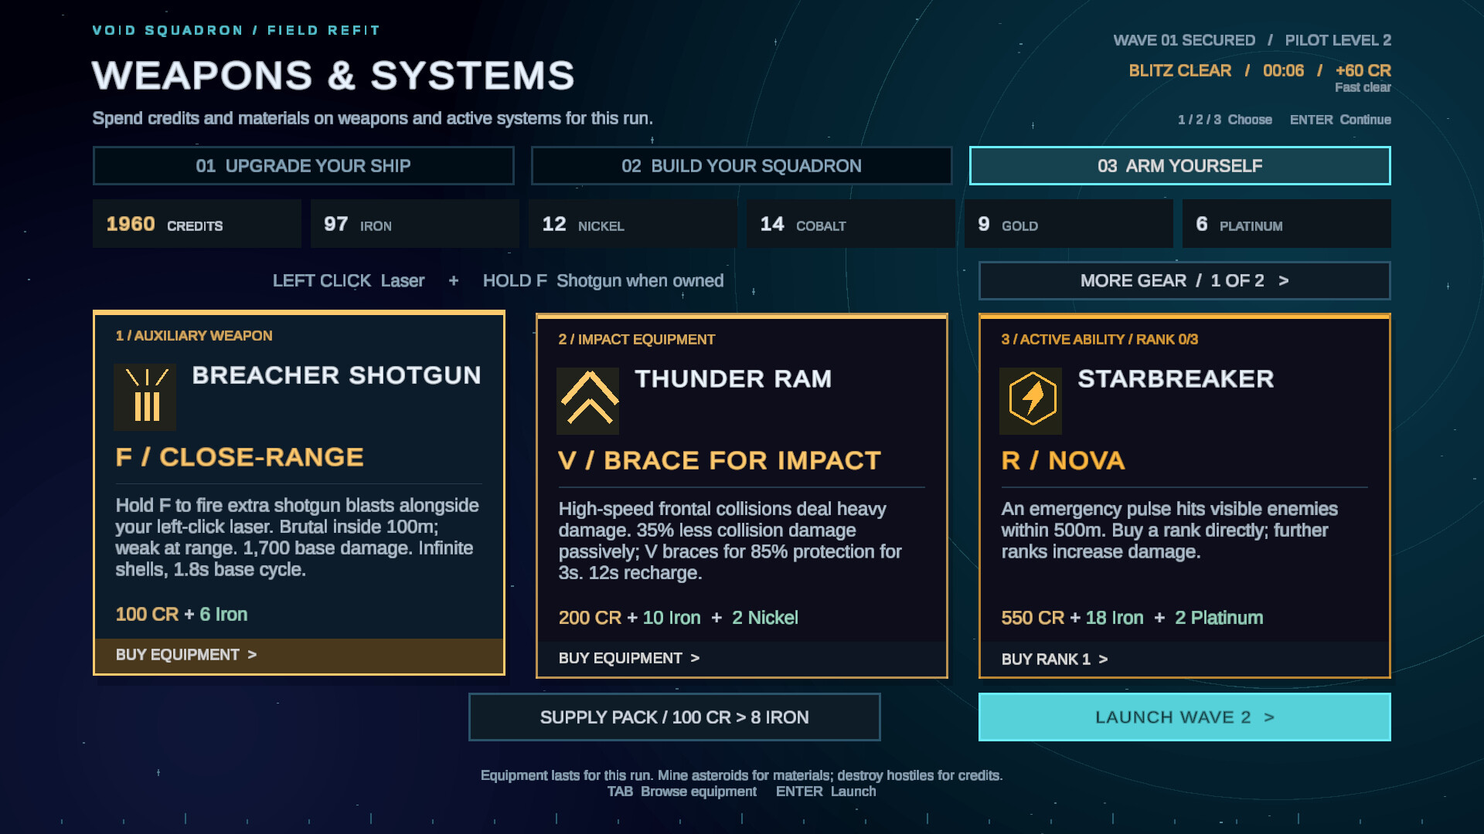Click the 550 CR + 18 Iron + 2 Platinum cost
Image resolution: width=1484 pixels, height=834 pixels.
1132,619
